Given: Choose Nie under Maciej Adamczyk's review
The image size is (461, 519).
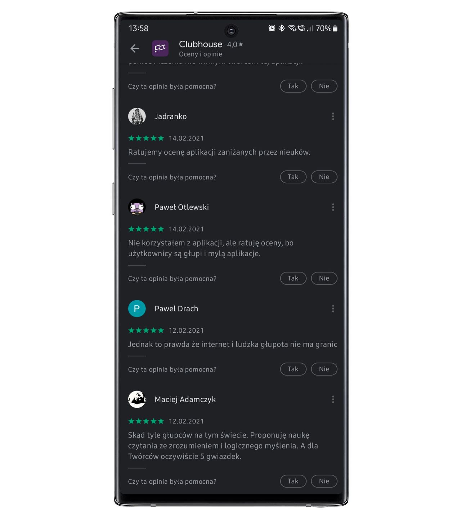Looking at the screenshot, I should click(324, 481).
